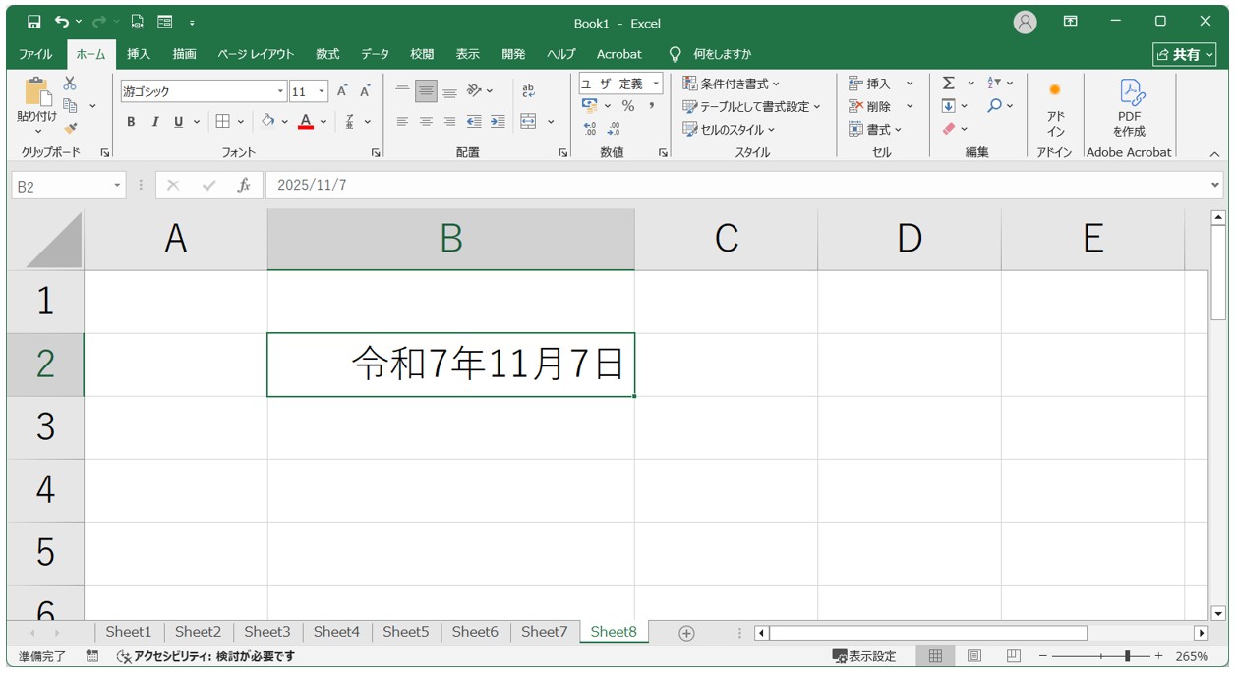The image size is (1235, 673).
Task: Toggle underline formatting
Action: coord(177,122)
